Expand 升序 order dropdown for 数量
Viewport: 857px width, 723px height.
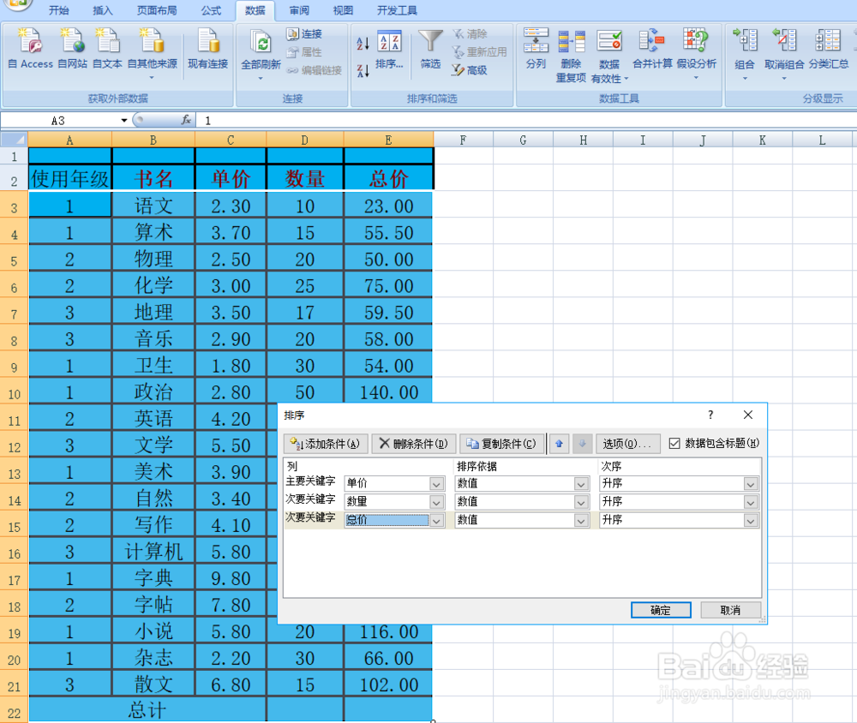[x=751, y=502]
